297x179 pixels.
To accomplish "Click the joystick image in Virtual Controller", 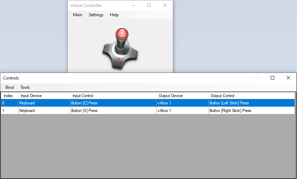I will [120, 49].
